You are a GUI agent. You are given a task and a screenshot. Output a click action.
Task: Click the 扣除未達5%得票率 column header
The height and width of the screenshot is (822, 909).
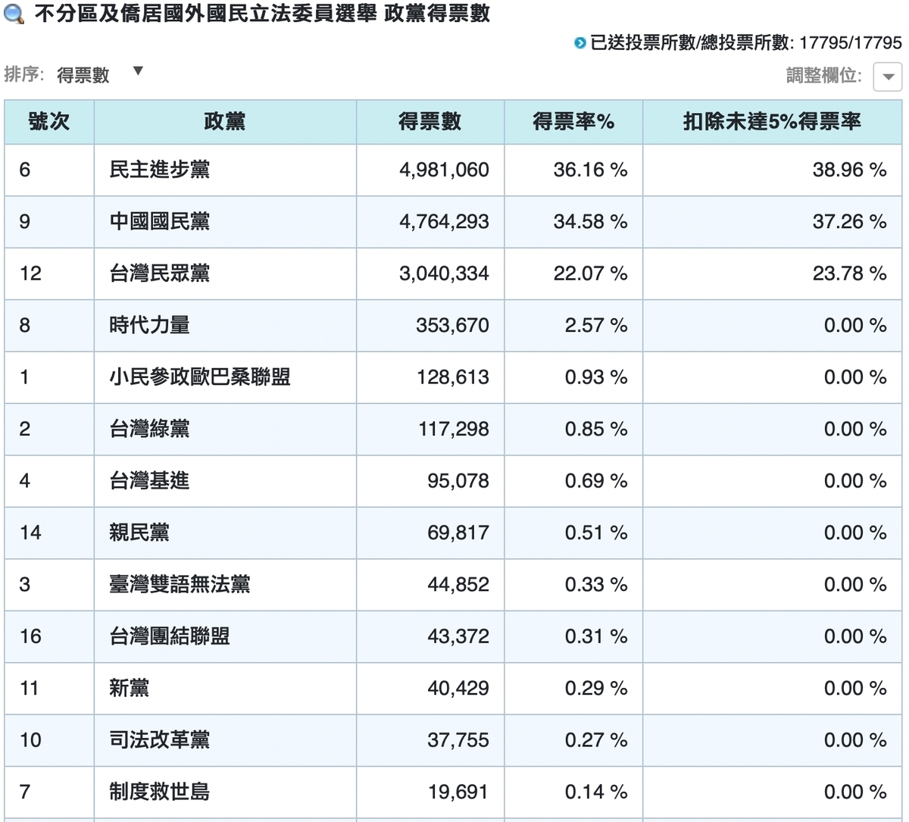(773, 122)
